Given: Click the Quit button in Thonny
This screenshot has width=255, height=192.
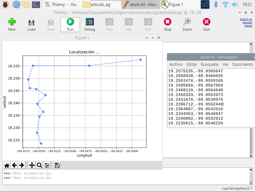Looking at the screenshot, I should (x=206, y=24).
